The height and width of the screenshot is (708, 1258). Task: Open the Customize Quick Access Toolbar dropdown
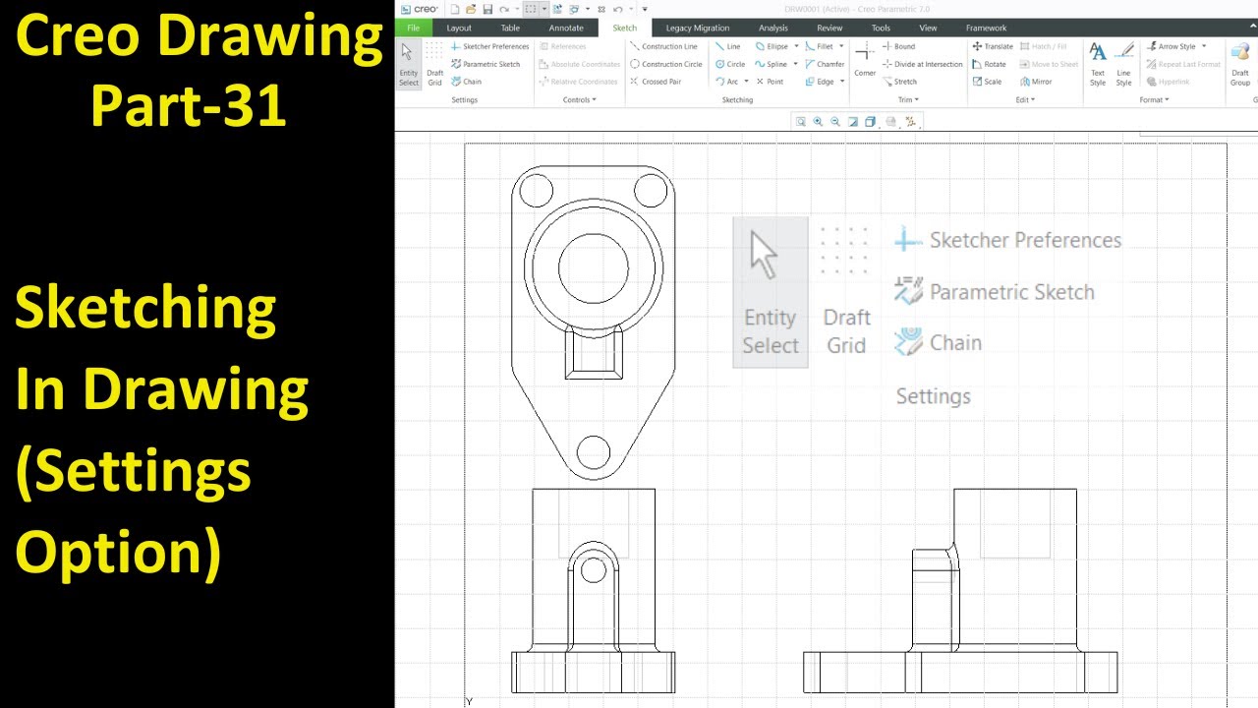tap(645, 9)
